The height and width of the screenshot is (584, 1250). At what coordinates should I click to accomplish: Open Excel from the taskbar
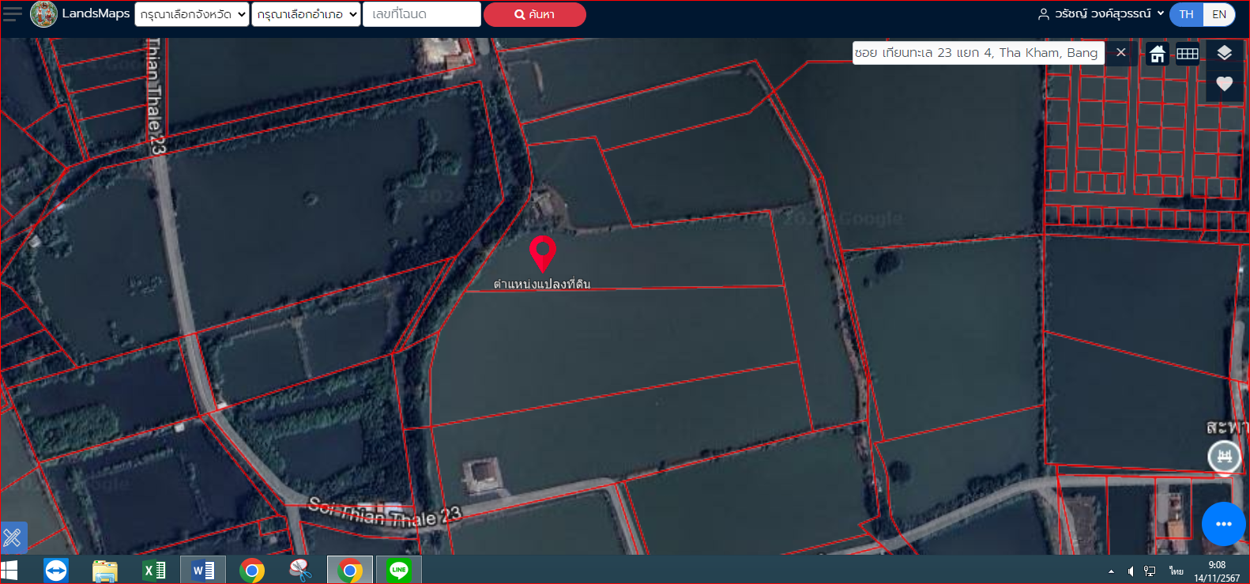click(154, 570)
